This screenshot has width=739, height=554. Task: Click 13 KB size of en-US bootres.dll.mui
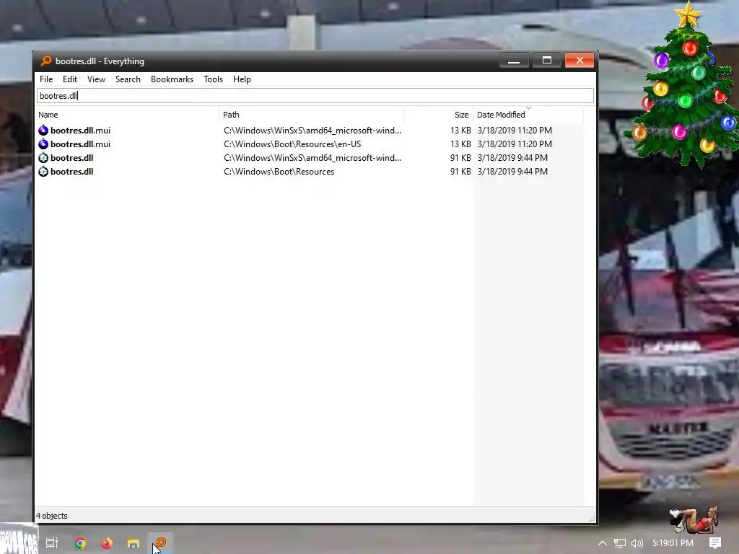click(460, 144)
